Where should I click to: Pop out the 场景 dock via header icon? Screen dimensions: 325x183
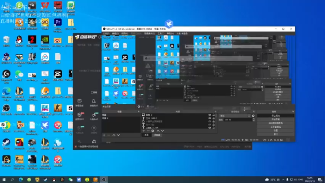[139, 111]
